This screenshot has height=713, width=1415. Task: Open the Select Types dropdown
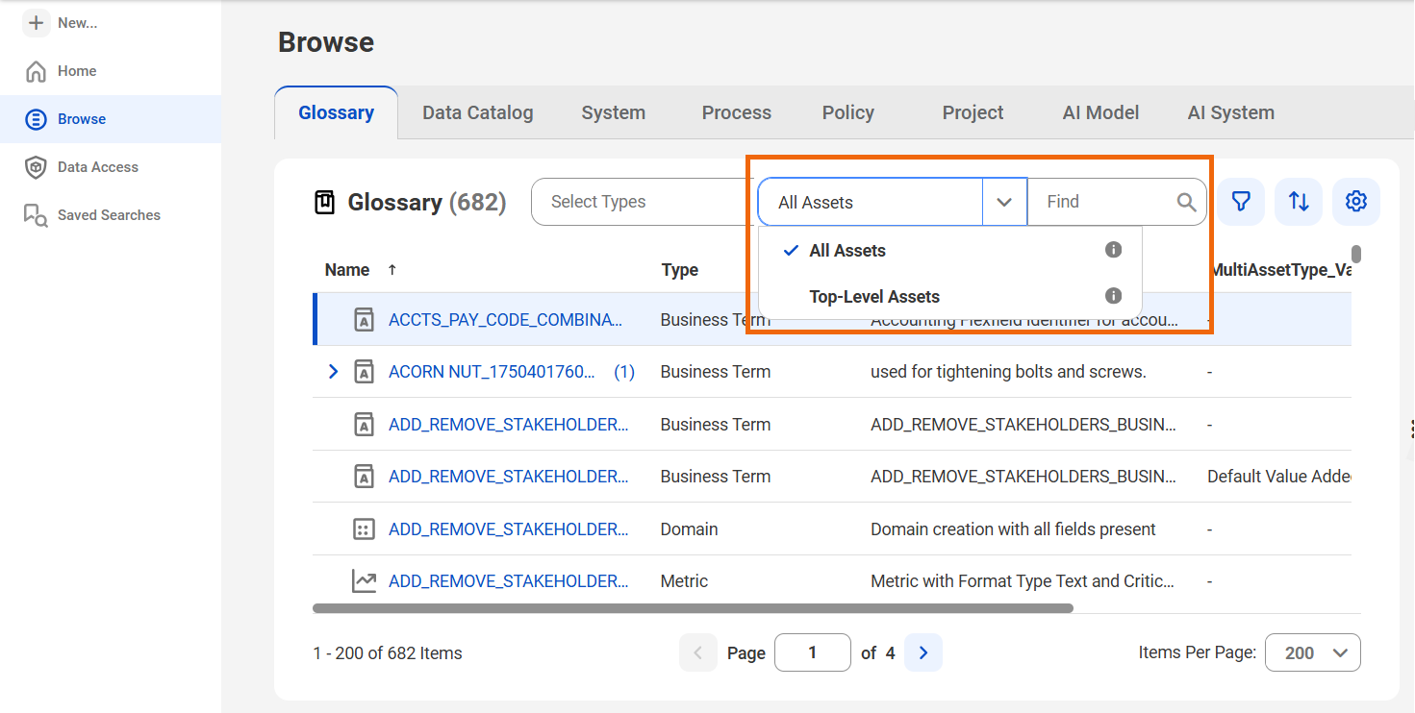coord(644,202)
